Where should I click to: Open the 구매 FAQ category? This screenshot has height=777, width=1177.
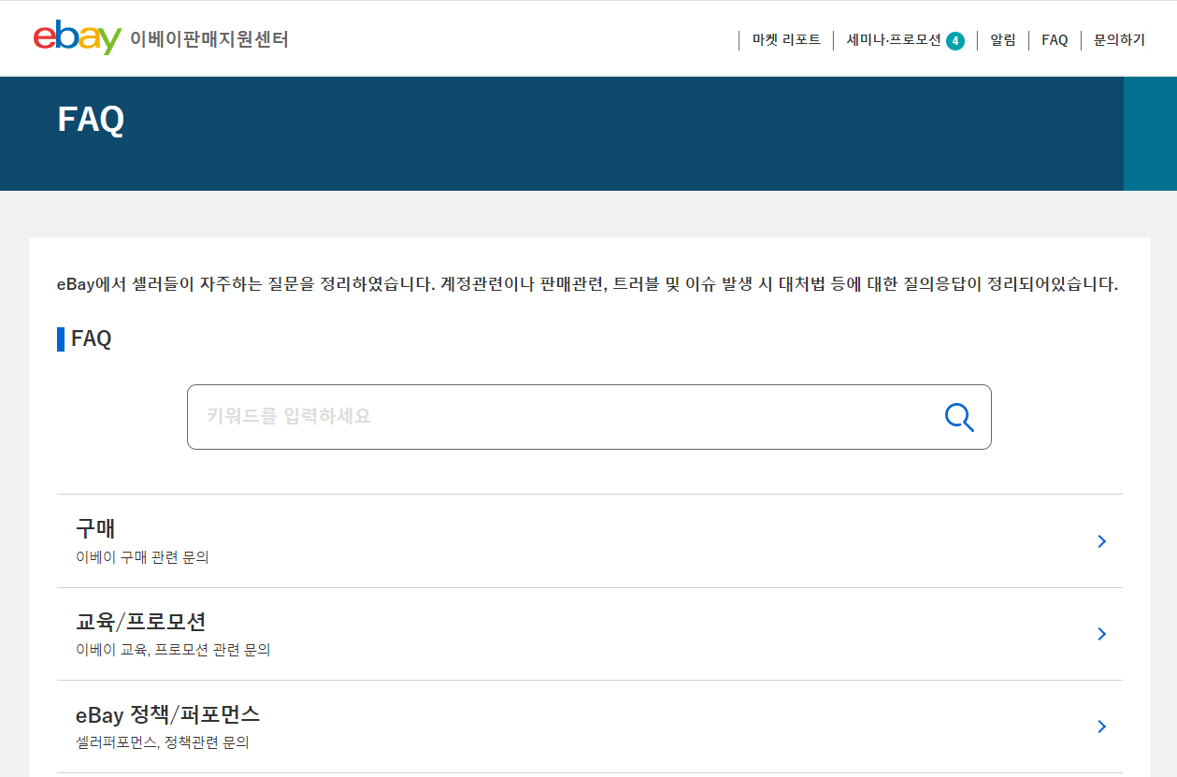pos(590,541)
